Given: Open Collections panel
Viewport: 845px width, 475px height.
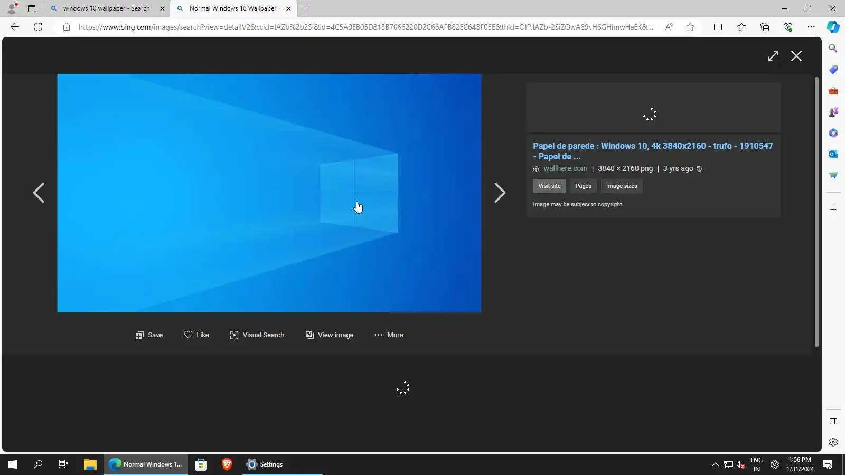Looking at the screenshot, I should (765, 27).
